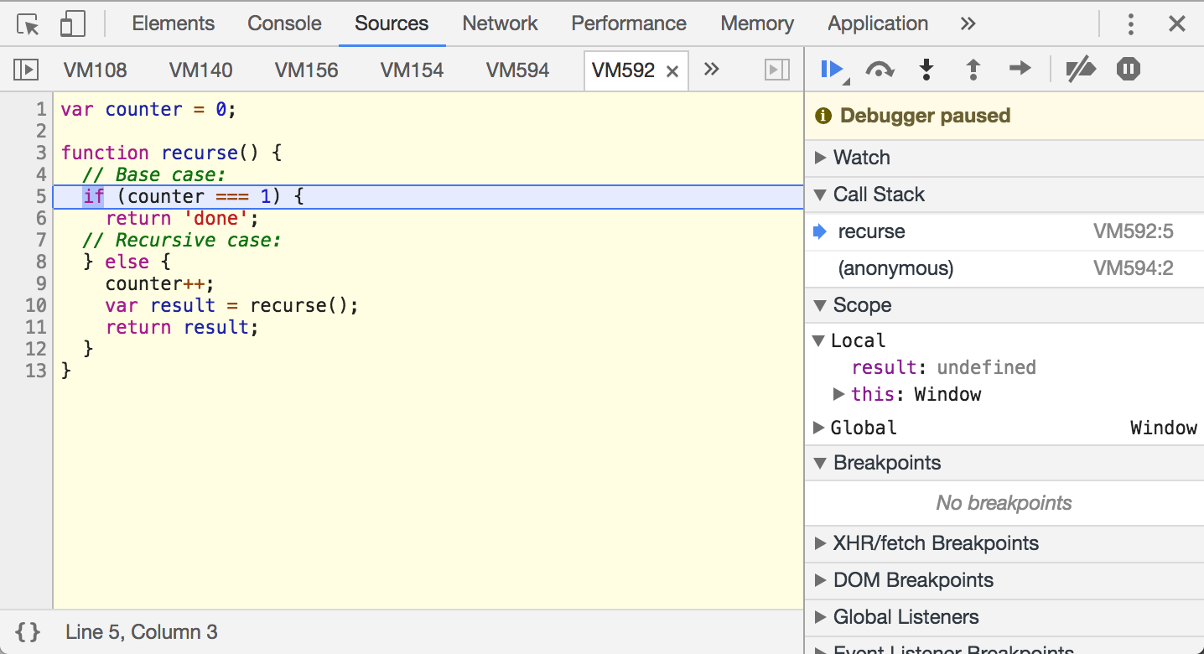Close the DevTools panel
1204x654 pixels.
1177,24
